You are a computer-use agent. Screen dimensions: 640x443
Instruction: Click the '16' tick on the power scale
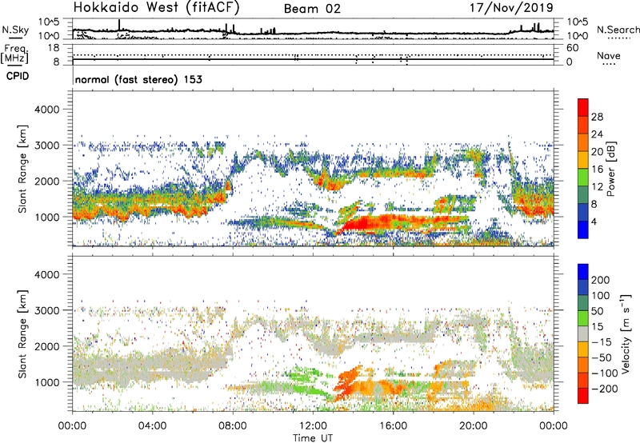click(x=597, y=170)
